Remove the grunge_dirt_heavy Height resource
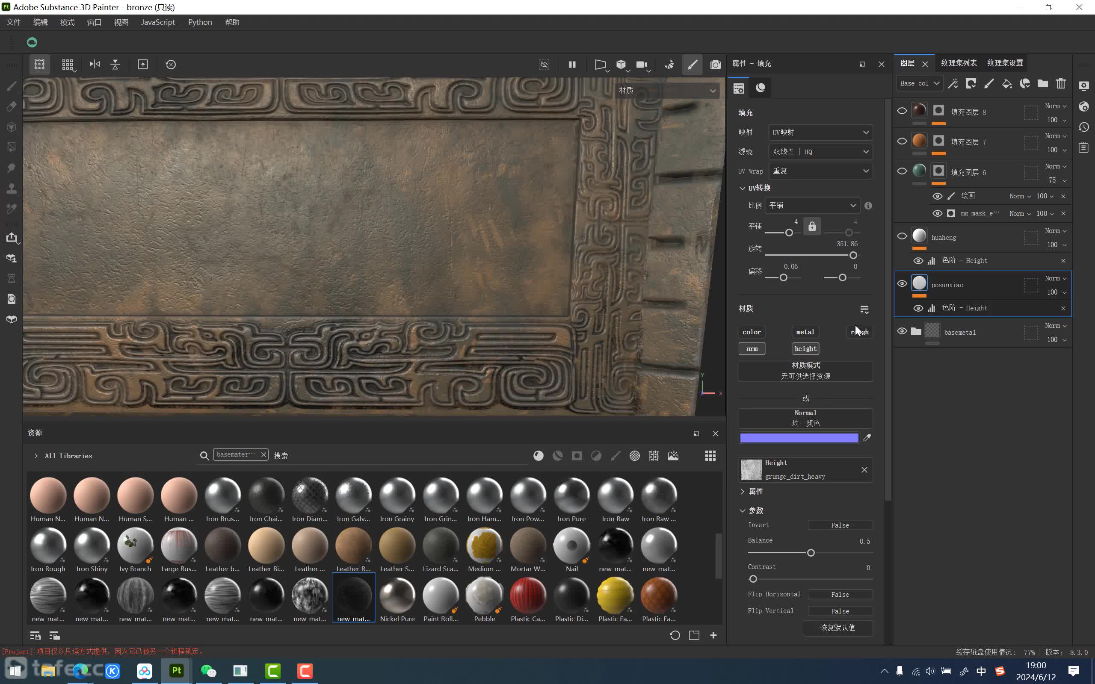Image resolution: width=1095 pixels, height=684 pixels. [x=864, y=469]
